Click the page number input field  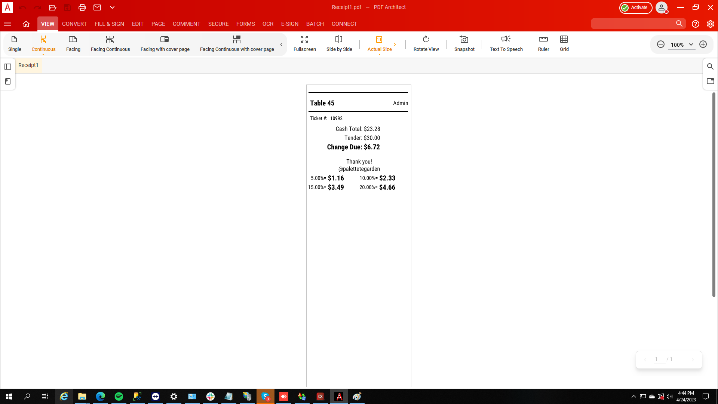(659, 359)
